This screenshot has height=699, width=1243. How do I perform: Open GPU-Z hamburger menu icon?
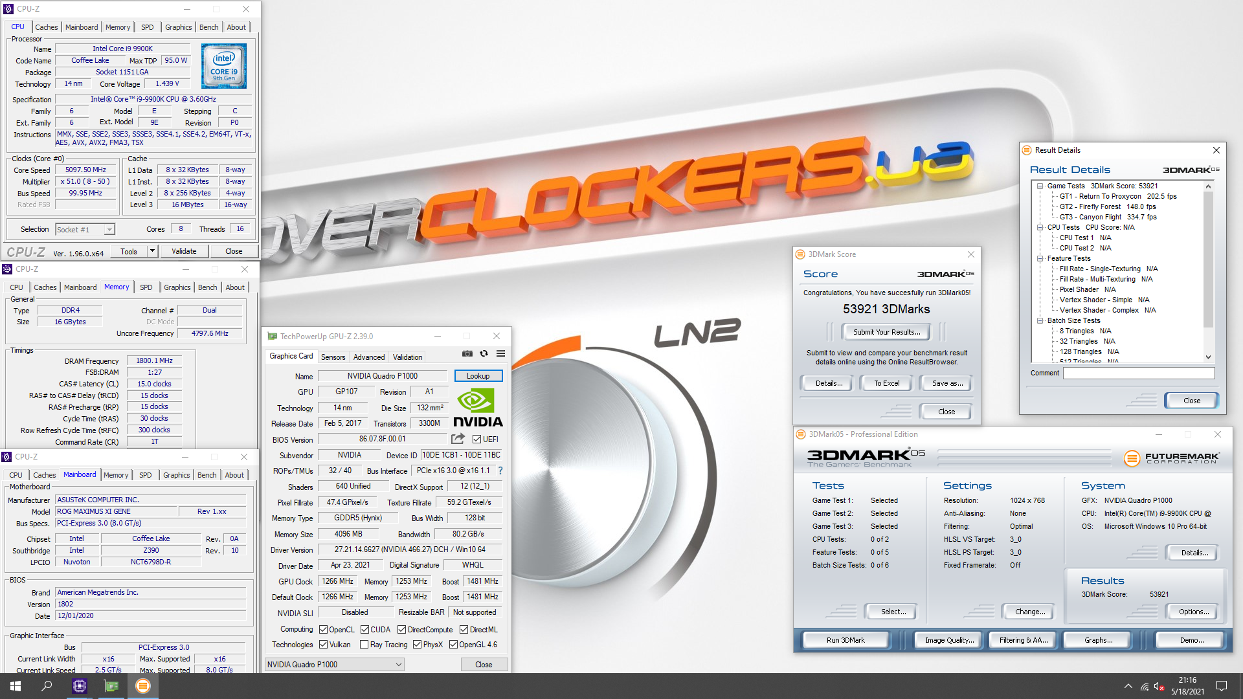pyautogui.click(x=500, y=353)
